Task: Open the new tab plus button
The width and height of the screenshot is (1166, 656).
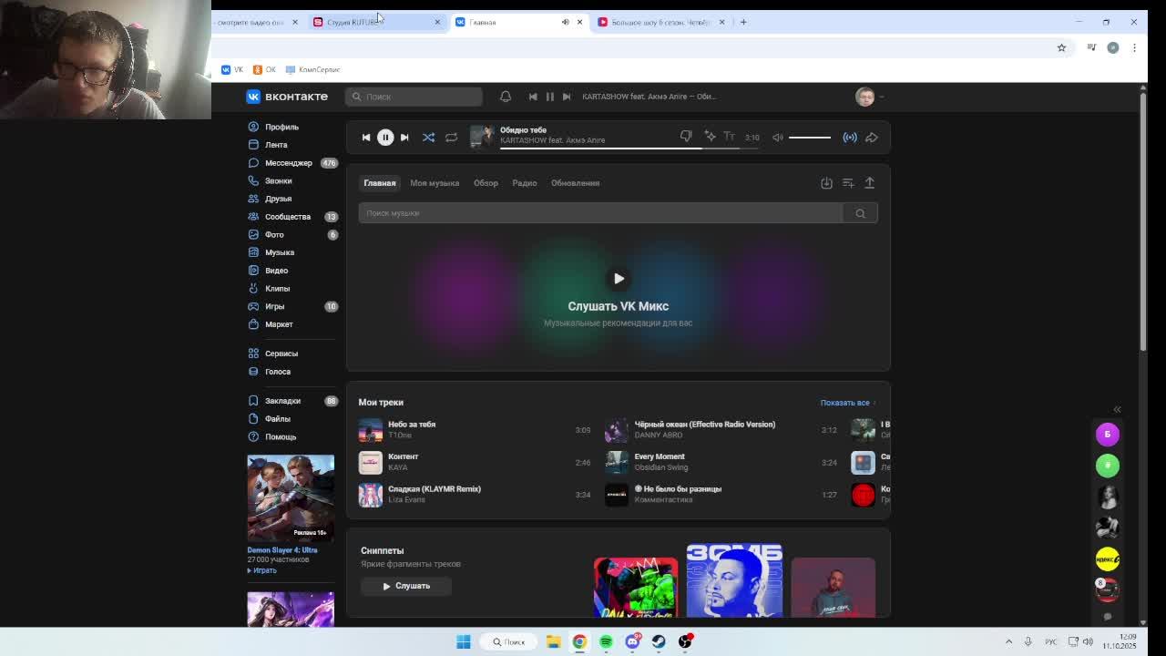Action: tap(743, 22)
